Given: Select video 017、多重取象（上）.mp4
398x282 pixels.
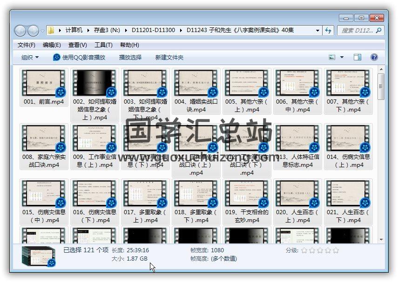Looking at the screenshot, I should [145, 202].
